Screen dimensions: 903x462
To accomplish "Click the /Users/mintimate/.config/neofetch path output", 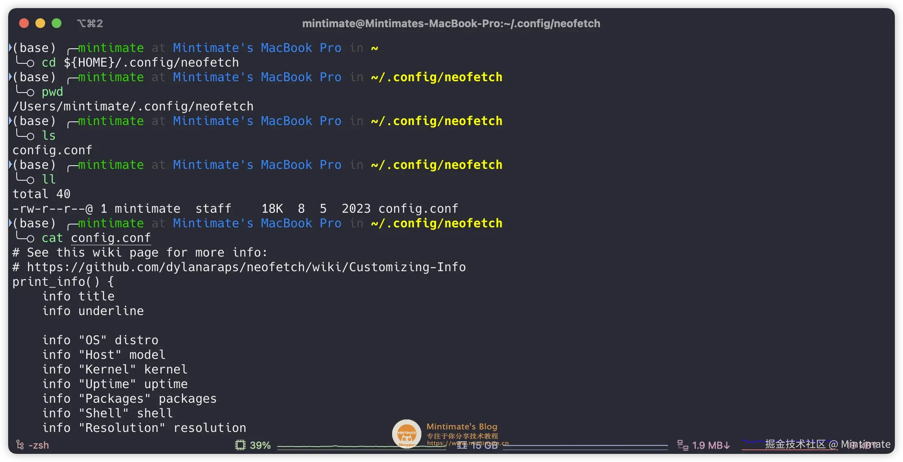I will point(133,106).
